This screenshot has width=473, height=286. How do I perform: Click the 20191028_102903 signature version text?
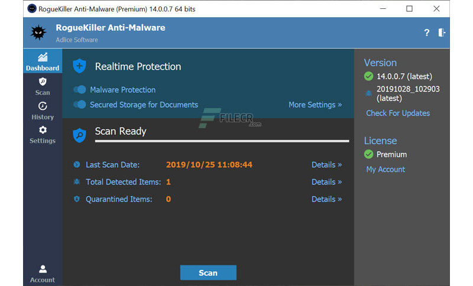pyautogui.click(x=408, y=93)
